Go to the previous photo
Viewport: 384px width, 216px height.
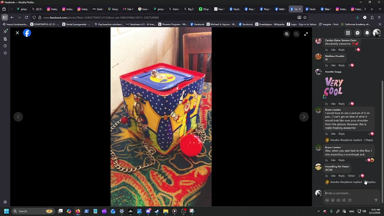click(18, 117)
